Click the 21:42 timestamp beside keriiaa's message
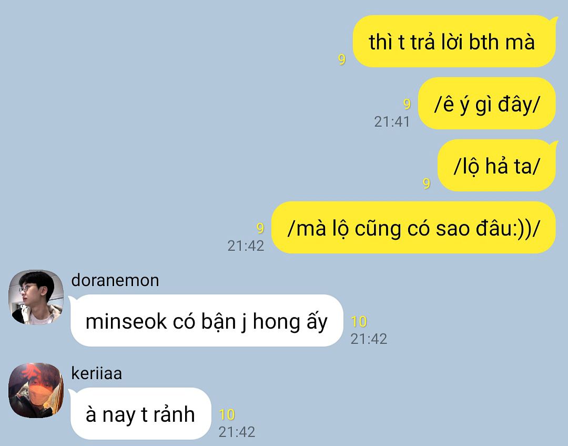The width and height of the screenshot is (568, 446). coord(237,432)
